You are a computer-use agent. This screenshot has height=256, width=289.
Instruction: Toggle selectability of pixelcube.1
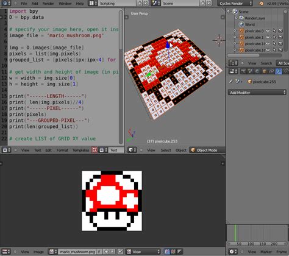(274, 37)
